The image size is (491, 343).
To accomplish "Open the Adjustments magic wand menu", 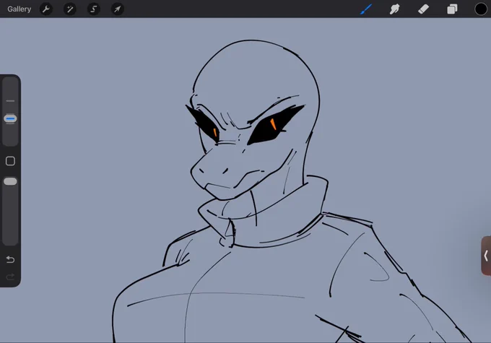I will (x=70, y=9).
